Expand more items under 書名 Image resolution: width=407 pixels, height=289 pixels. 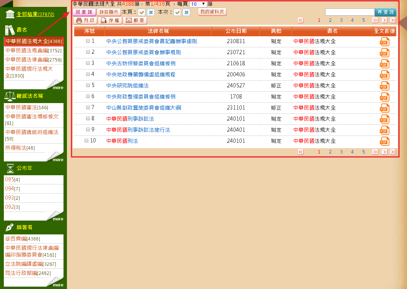(x=58, y=87)
